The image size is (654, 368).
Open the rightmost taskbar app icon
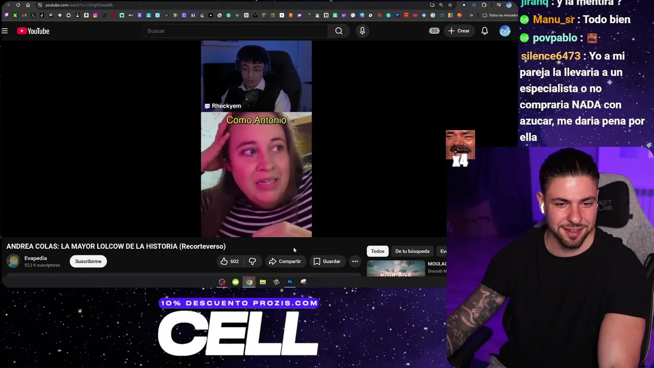303,282
